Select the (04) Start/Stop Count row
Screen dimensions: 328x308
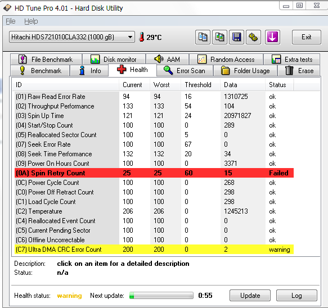tap(154, 125)
